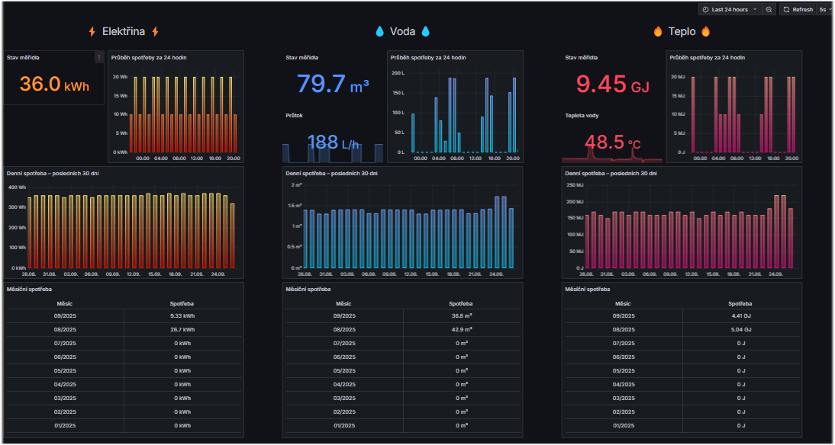This screenshot has width=835, height=445.
Task: Click the lightning icon right of Elektřina
Action: pyautogui.click(x=155, y=32)
